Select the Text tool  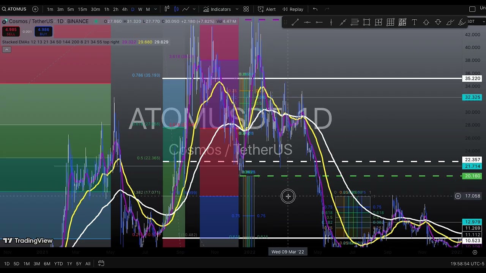(x=414, y=22)
